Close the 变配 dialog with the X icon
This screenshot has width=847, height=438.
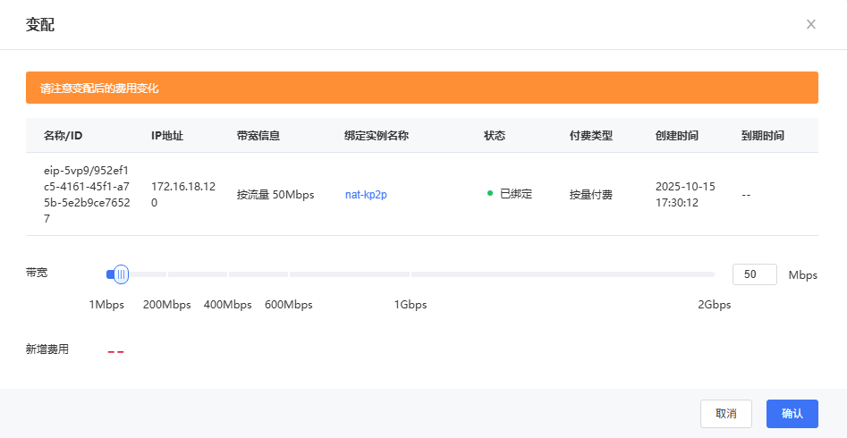(810, 24)
